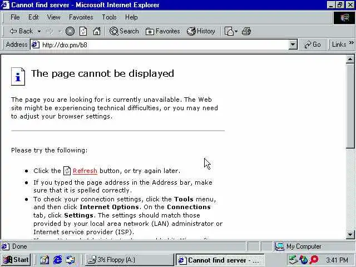Viewport: 356px width, 267px height.
Task: Open the Back history dropdown arrow
Action: click(x=39, y=31)
